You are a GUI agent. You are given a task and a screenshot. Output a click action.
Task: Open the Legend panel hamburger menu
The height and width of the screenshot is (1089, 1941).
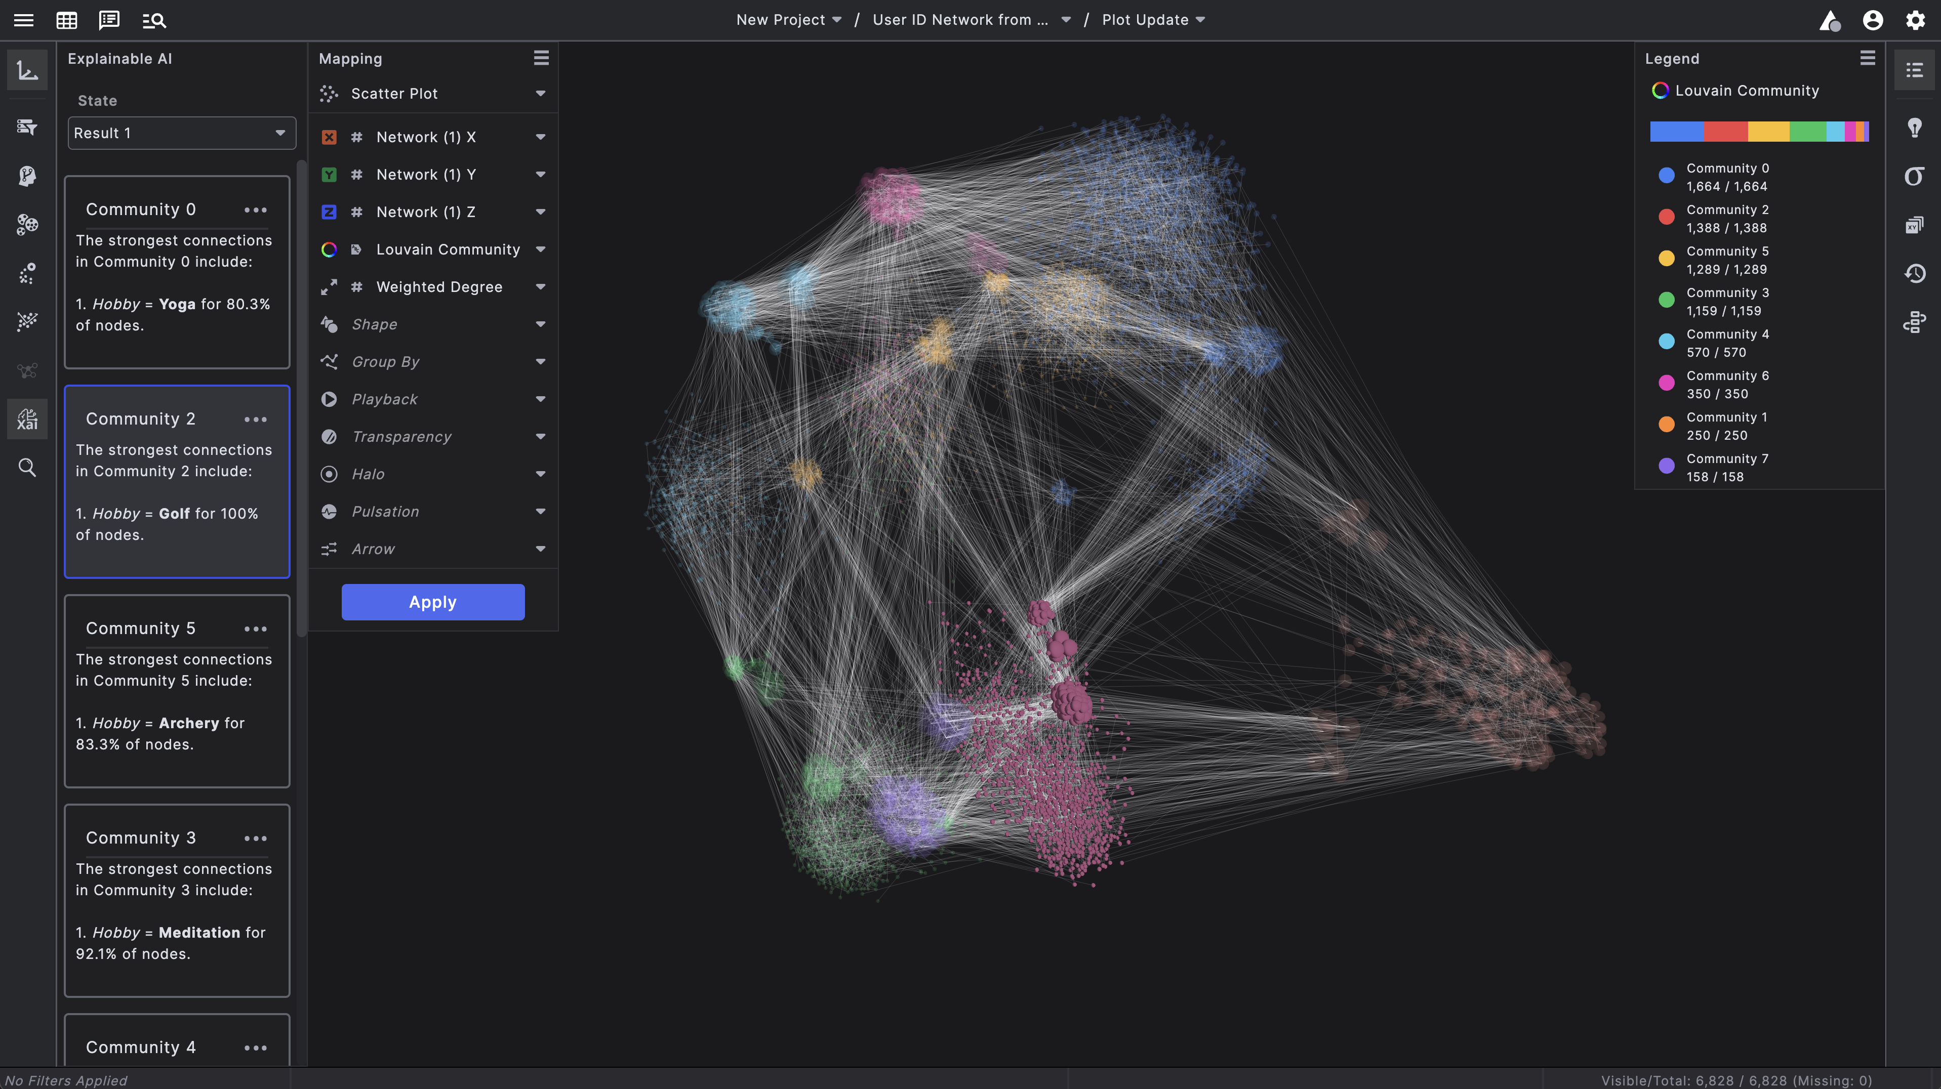tap(1867, 58)
